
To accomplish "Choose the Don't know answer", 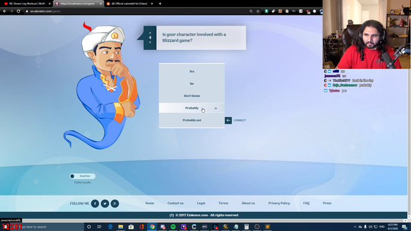I will pyautogui.click(x=191, y=96).
